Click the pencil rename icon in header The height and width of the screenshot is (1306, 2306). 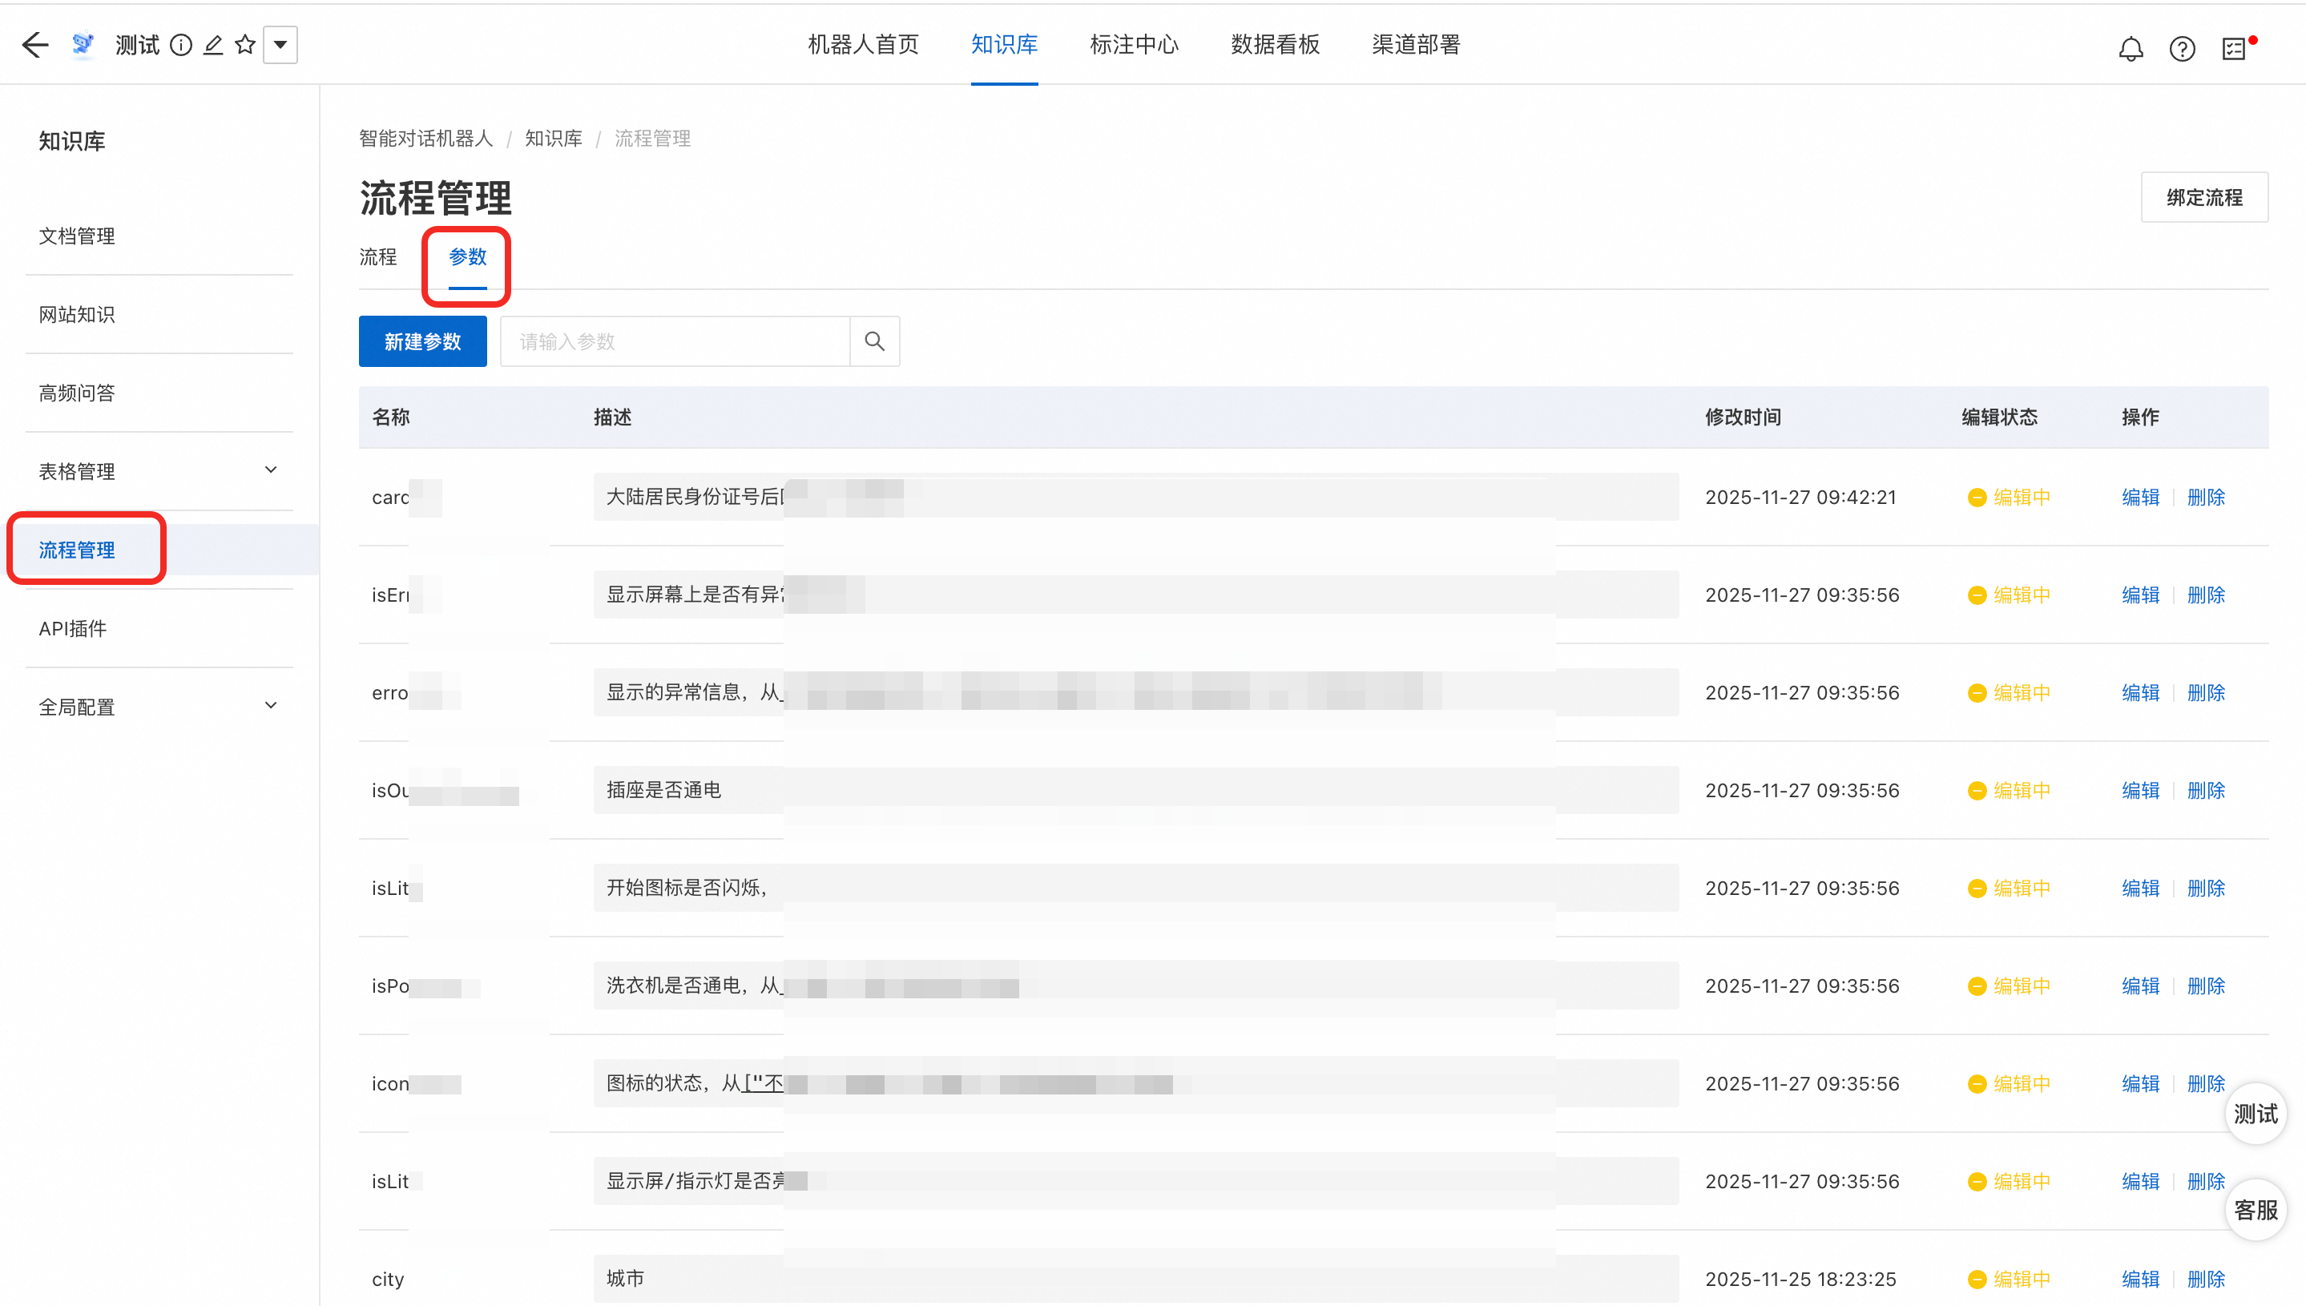pyautogui.click(x=212, y=45)
